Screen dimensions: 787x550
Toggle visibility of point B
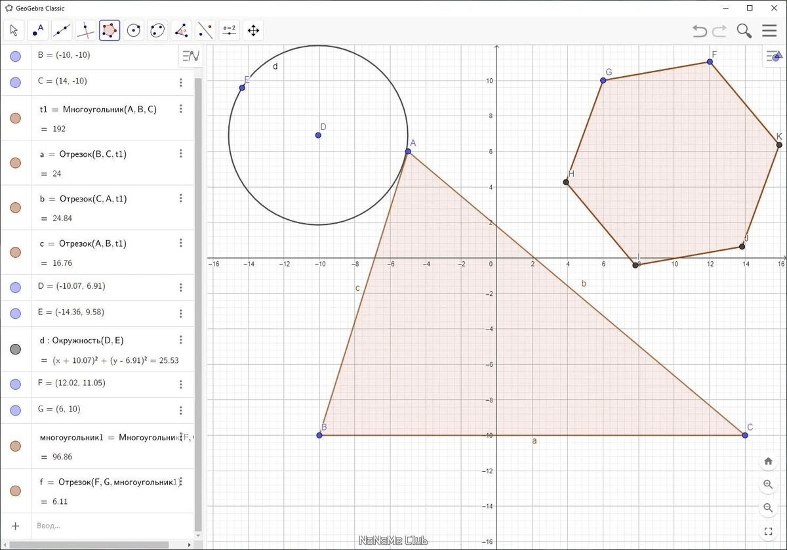[x=16, y=57]
